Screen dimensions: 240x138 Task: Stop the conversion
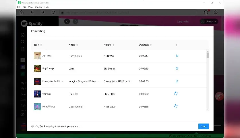point(204,126)
